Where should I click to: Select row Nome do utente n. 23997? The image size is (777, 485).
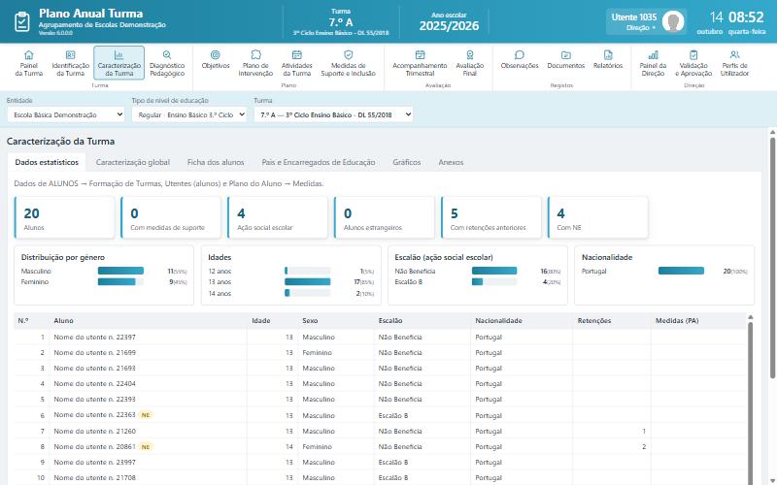click(x=380, y=463)
